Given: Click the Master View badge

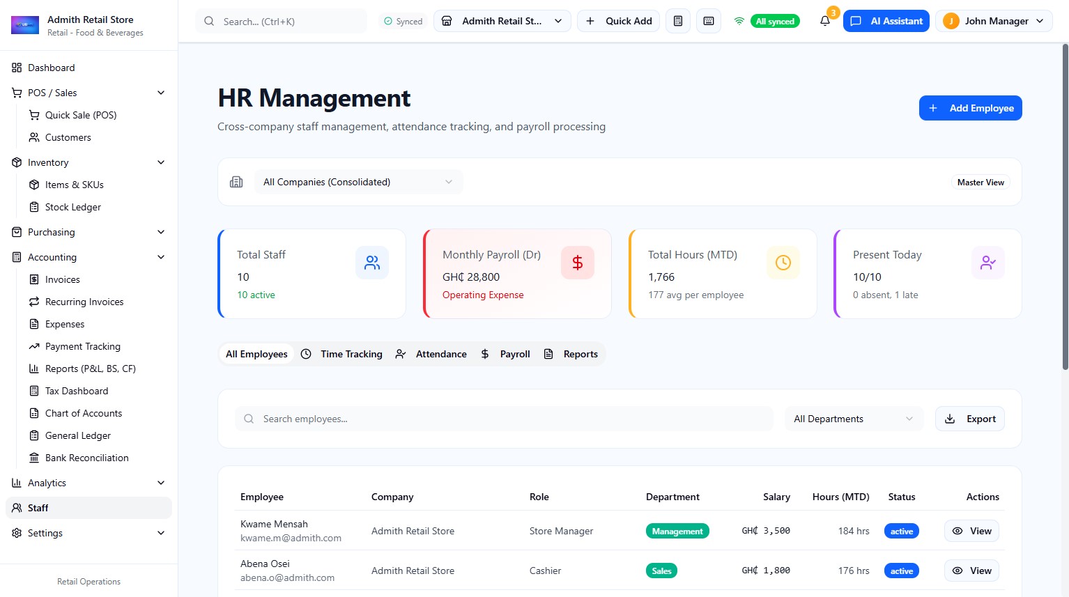Looking at the screenshot, I should (x=980, y=183).
